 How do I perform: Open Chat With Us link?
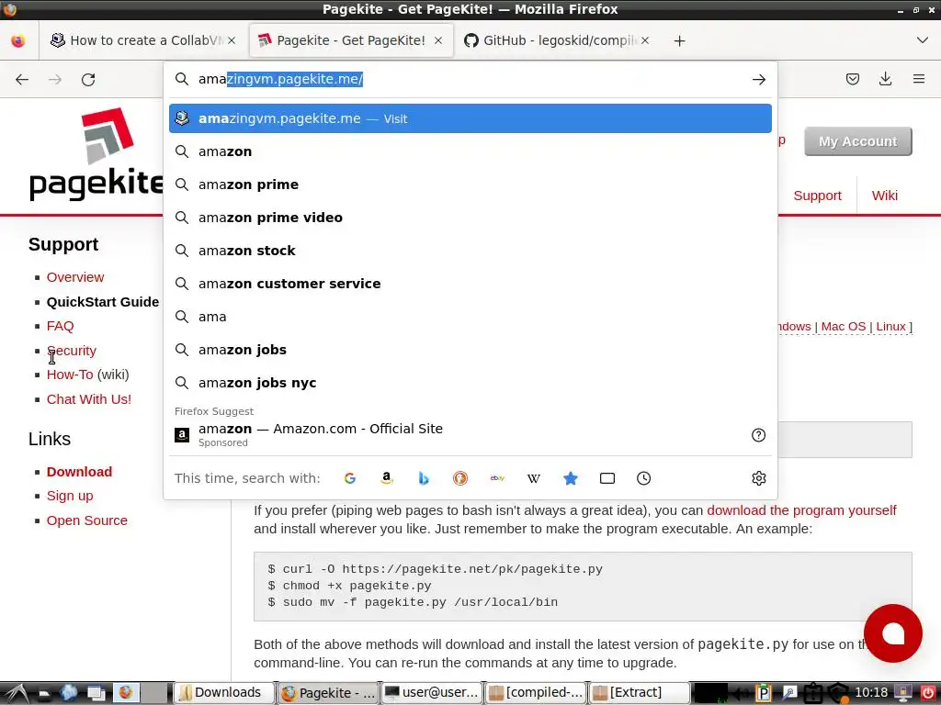click(89, 398)
